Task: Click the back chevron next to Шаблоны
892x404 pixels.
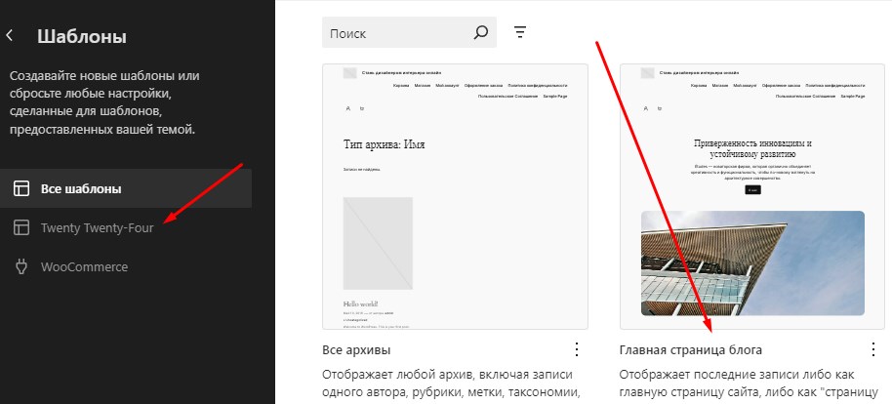Action: pos(10,36)
